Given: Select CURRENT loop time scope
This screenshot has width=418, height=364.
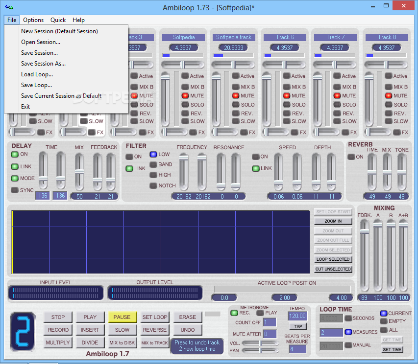Looking at the screenshot, I should click(x=384, y=313).
